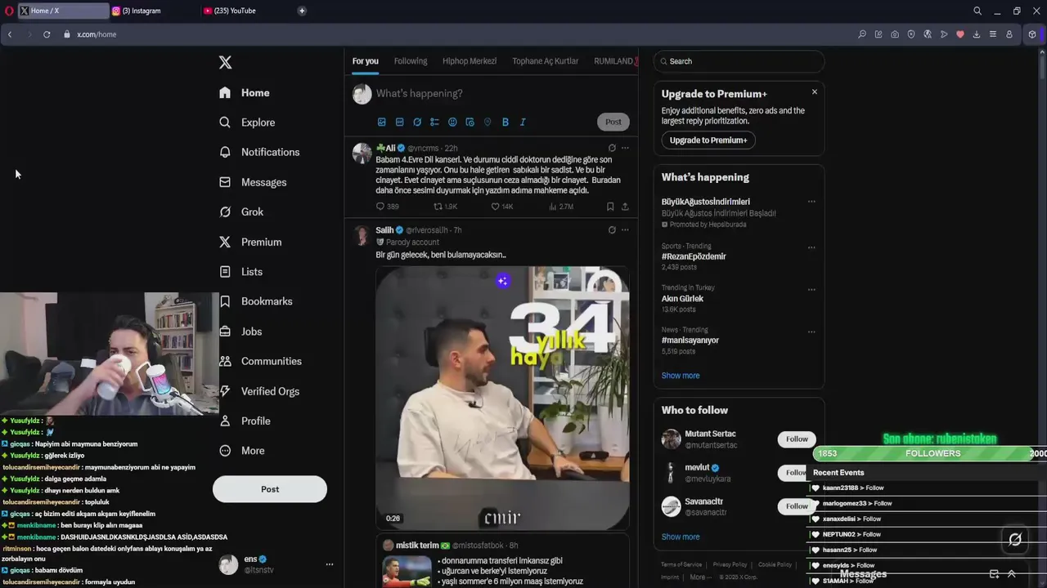Viewport: 1047px width, 588px height.
Task: Open Grok from the sidebar
Action: [x=241, y=212]
